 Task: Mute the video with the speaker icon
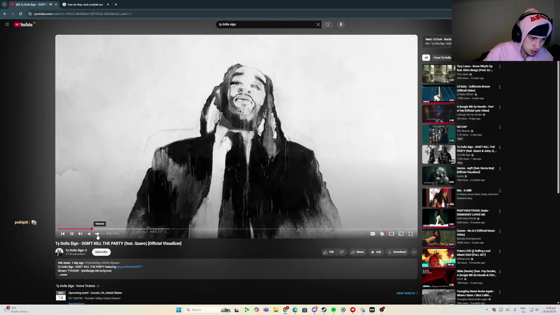(89, 234)
